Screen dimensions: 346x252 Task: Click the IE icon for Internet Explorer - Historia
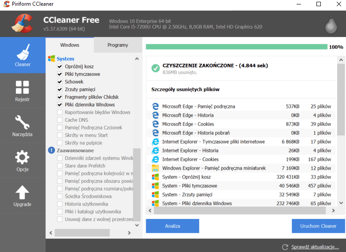[155, 151]
